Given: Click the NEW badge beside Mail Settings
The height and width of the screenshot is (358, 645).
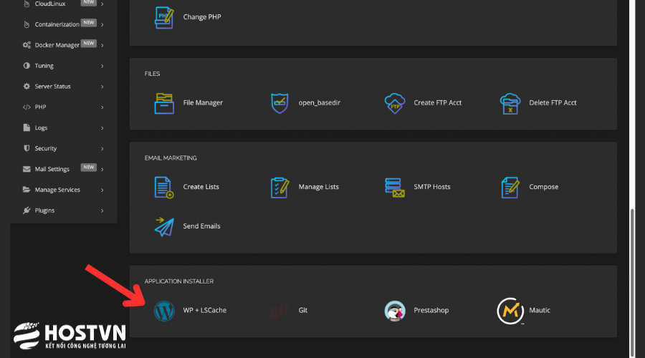Looking at the screenshot, I should [x=88, y=168].
